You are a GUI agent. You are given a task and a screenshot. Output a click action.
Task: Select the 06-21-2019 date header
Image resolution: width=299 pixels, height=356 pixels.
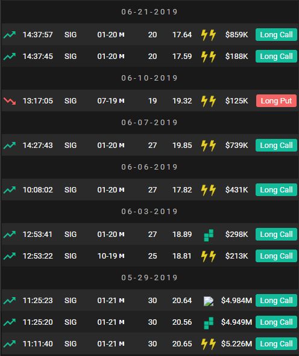pyautogui.click(x=149, y=12)
